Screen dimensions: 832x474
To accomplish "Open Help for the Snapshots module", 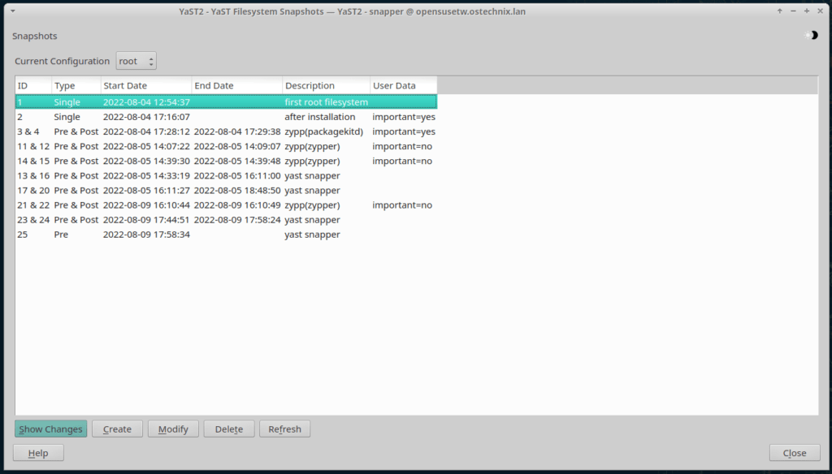I will coord(37,453).
